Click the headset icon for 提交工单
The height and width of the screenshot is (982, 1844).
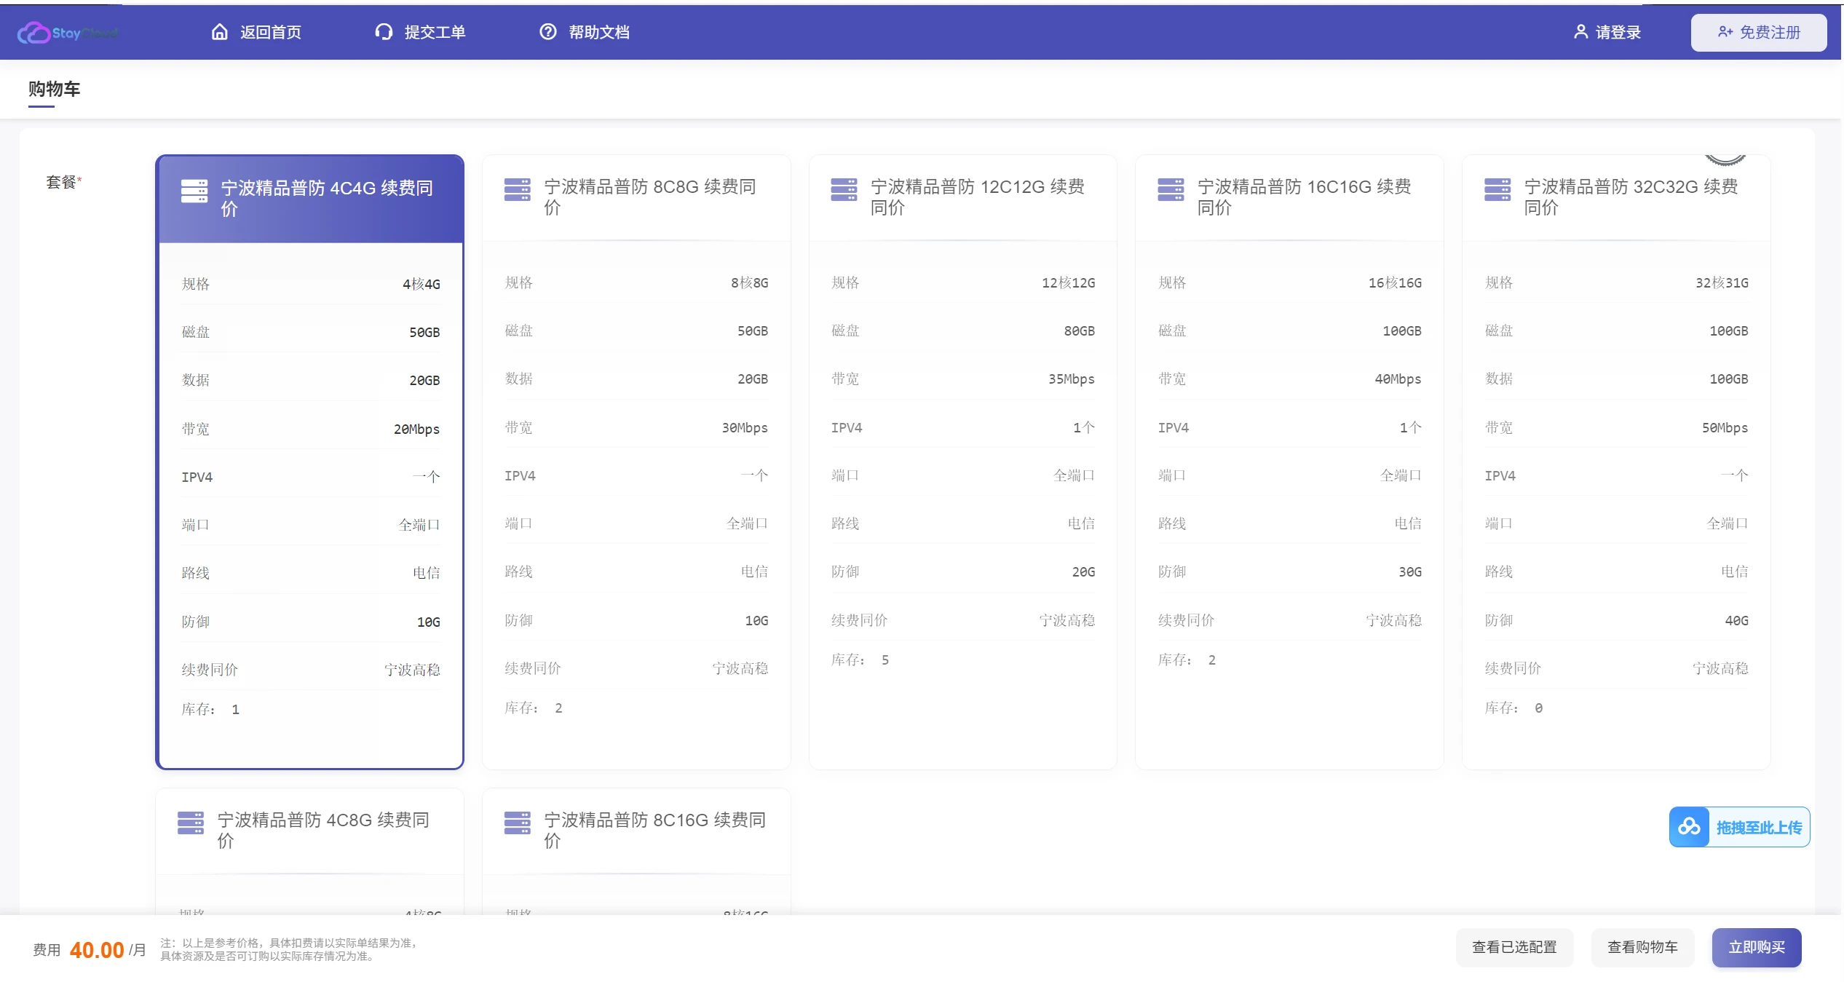coord(384,32)
